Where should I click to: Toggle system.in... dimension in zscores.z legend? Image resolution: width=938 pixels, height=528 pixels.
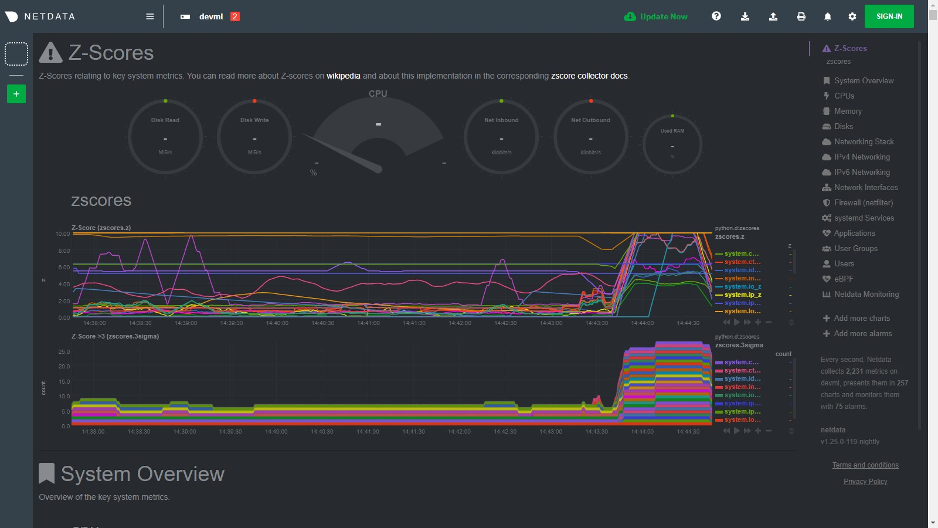click(742, 279)
